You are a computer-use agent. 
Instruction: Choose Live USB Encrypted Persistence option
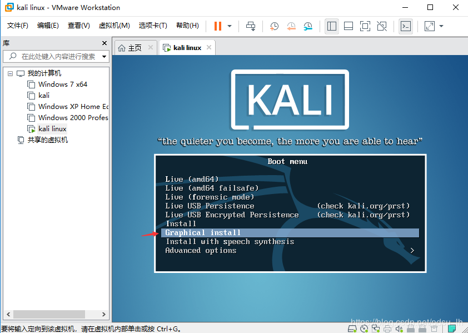click(232, 215)
